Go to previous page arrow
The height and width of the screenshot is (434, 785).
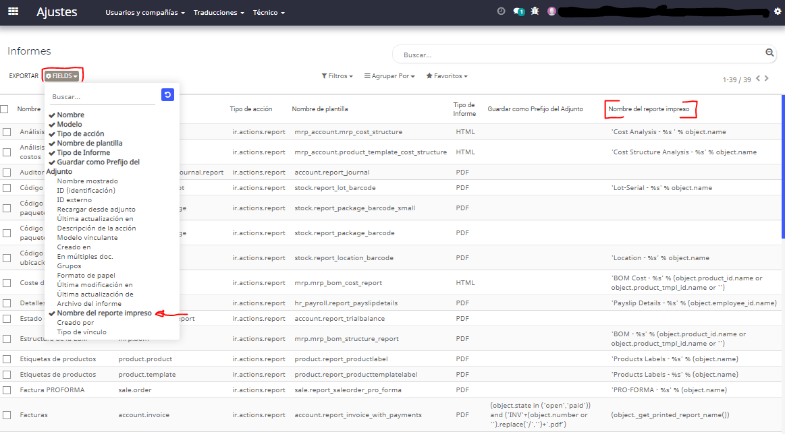pyautogui.click(x=758, y=78)
